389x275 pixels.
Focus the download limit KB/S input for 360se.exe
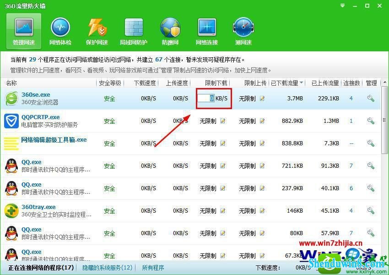(x=205, y=99)
